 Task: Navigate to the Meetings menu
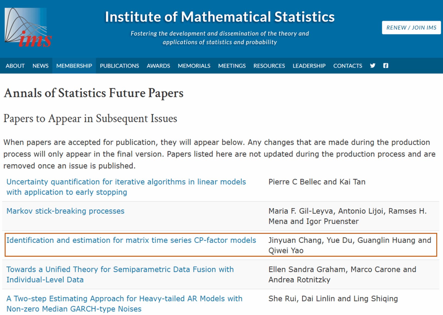(232, 66)
